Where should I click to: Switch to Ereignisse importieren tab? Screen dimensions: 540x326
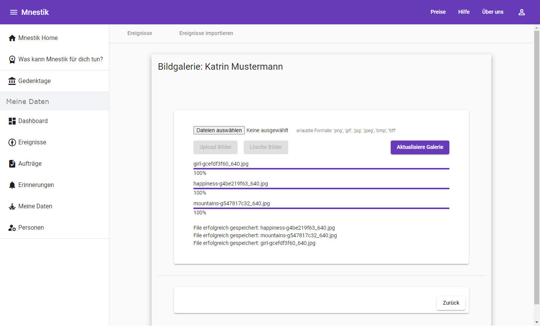[x=206, y=34]
